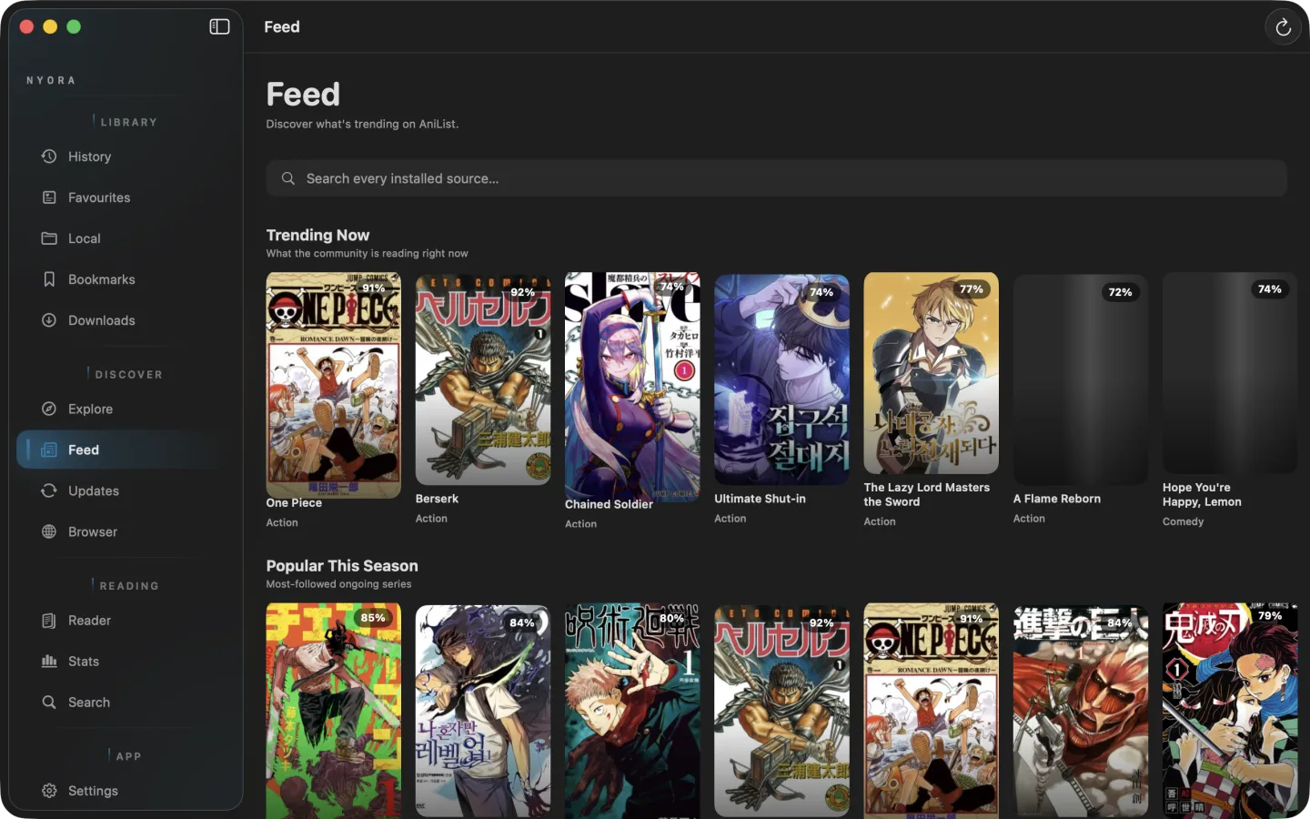Click the 77% score badge on Lazy Lord
1310x819 pixels.
(972, 289)
